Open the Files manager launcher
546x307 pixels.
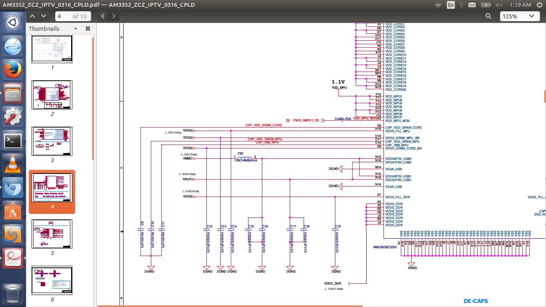click(x=13, y=94)
